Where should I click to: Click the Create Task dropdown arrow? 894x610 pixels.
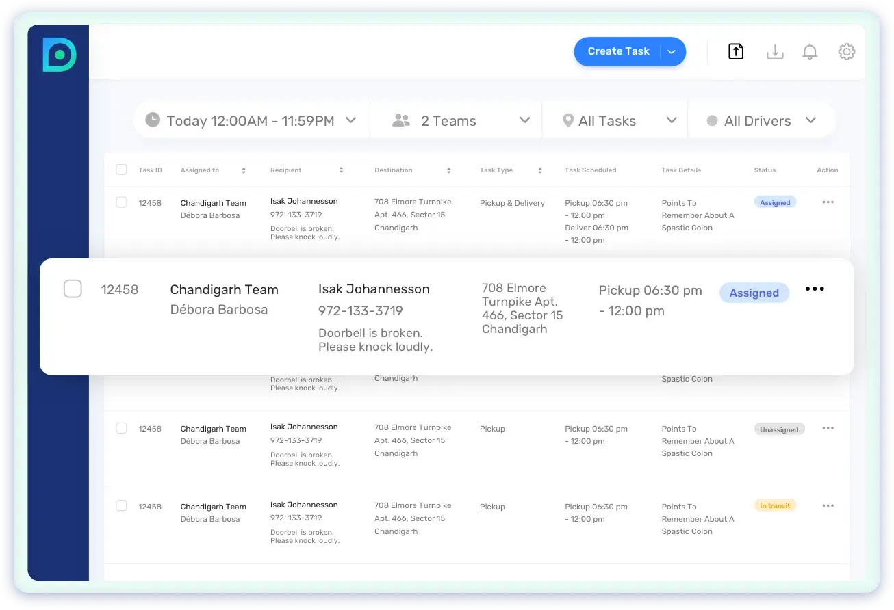[x=672, y=52]
